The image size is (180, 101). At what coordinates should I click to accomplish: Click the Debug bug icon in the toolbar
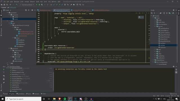point(39,5)
